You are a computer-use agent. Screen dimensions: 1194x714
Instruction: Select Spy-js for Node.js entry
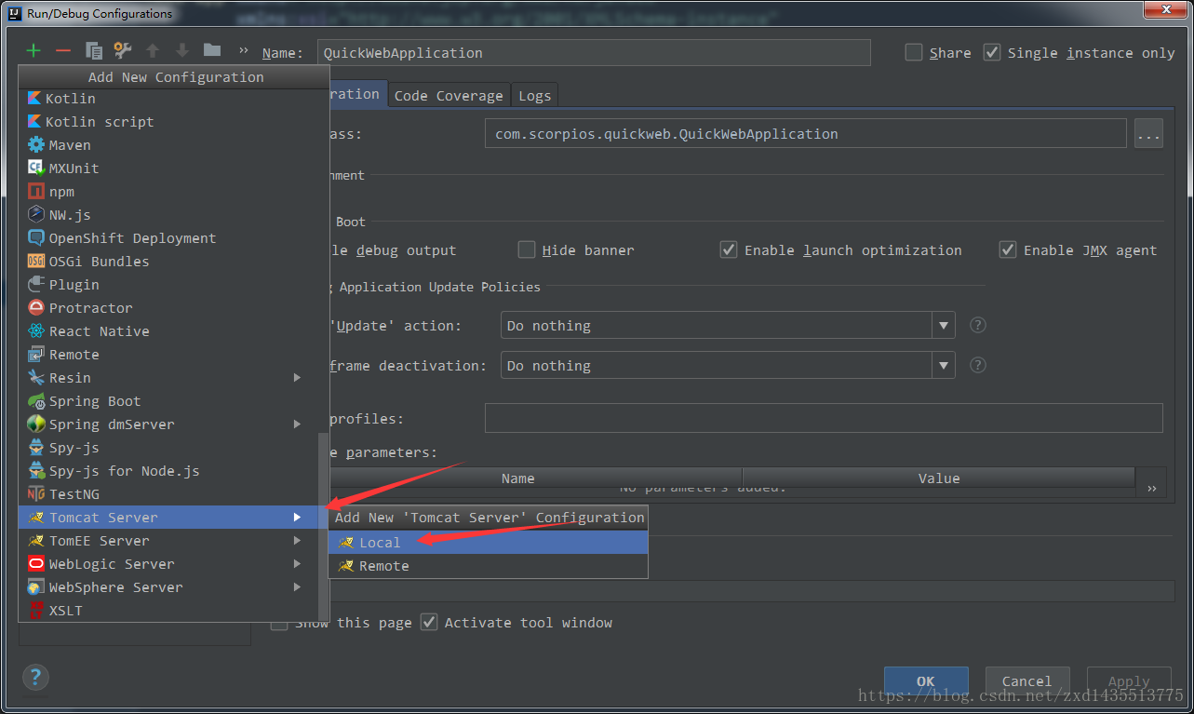[x=168, y=470]
